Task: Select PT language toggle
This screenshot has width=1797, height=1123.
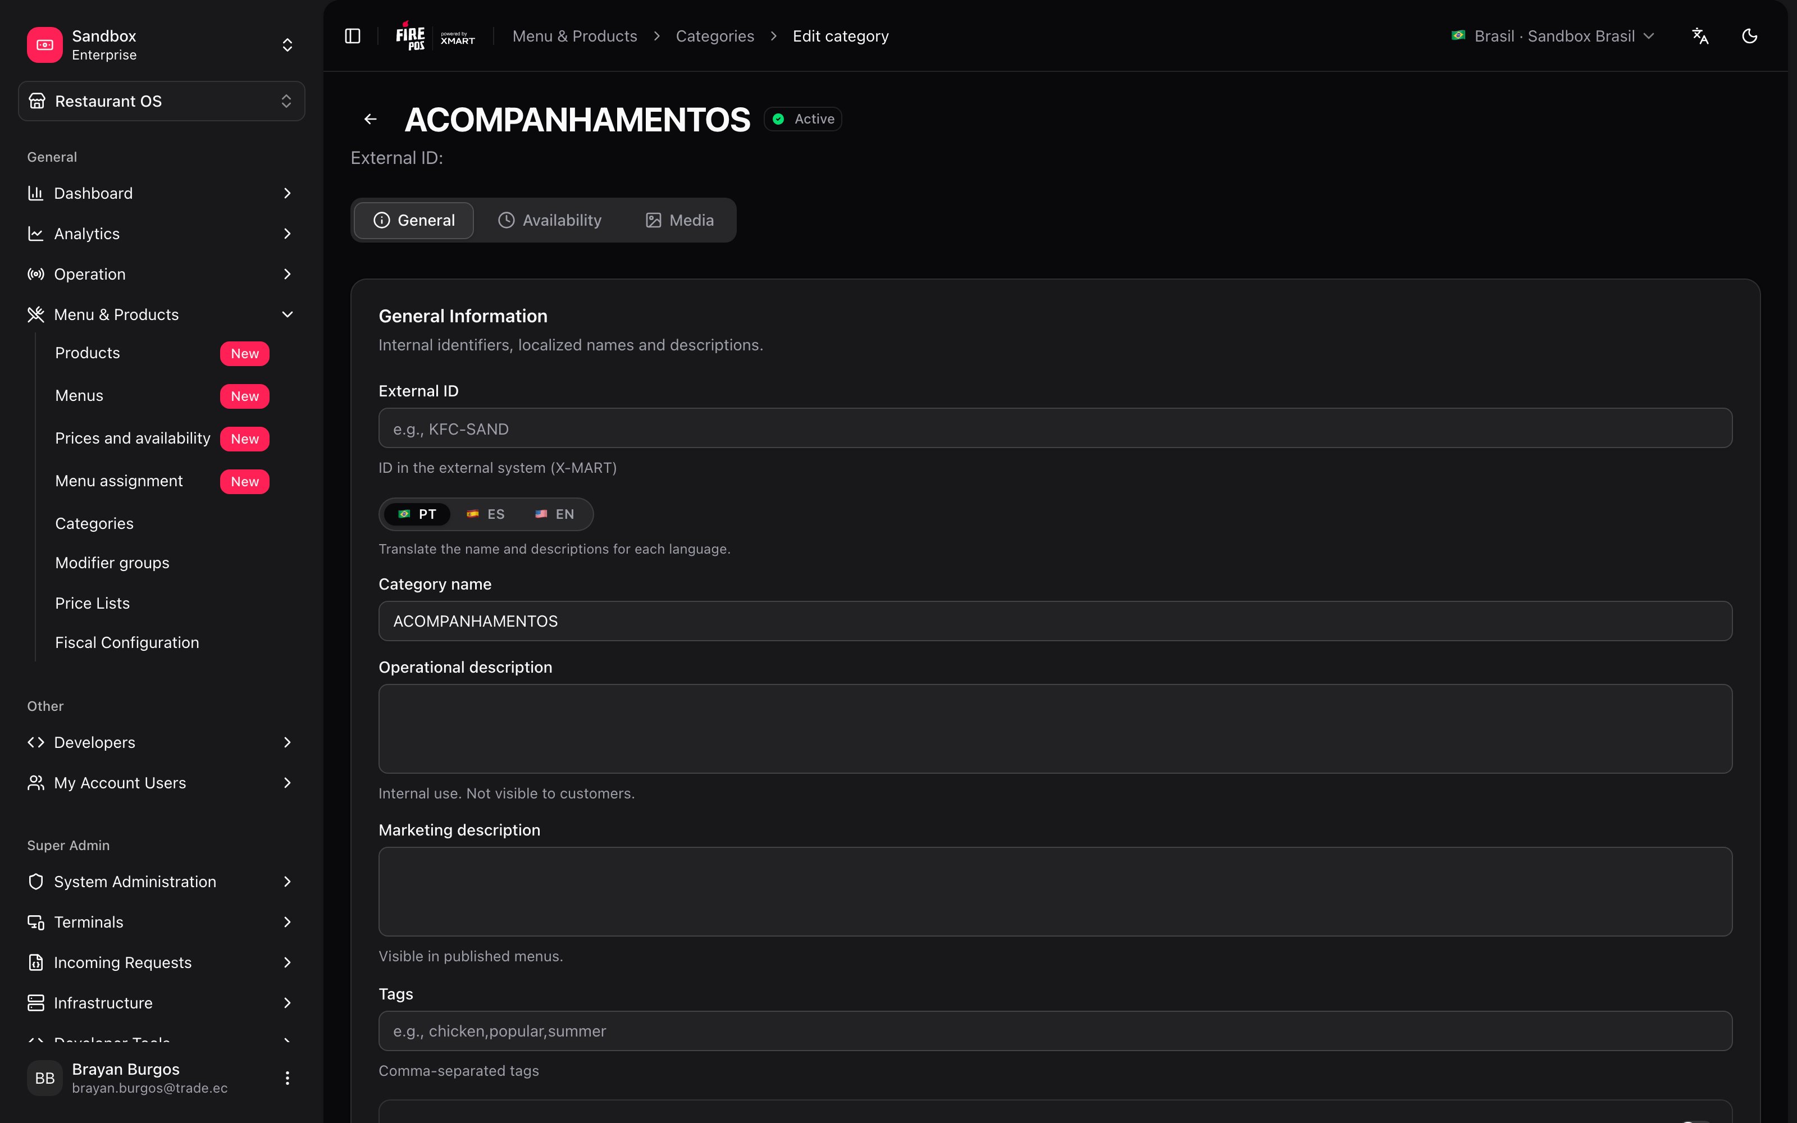Action: (x=417, y=514)
